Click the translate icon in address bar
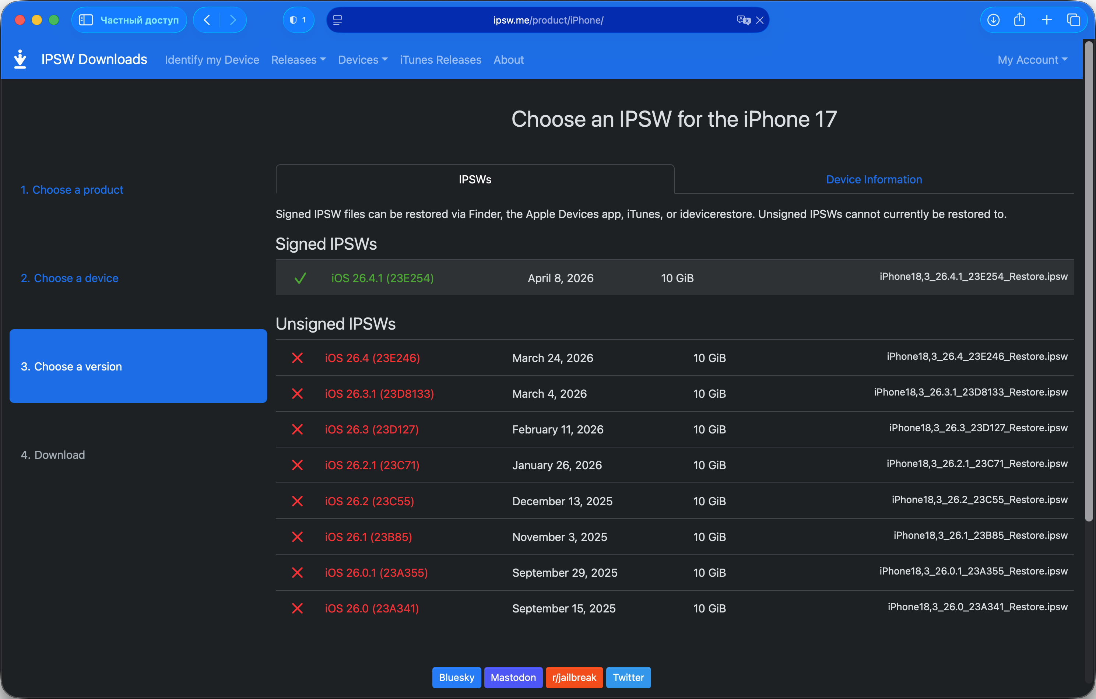 (x=743, y=20)
